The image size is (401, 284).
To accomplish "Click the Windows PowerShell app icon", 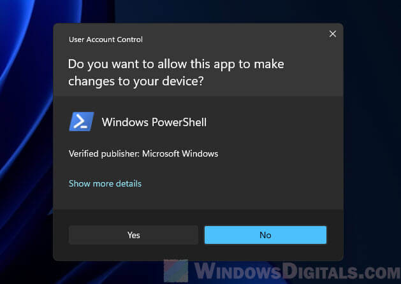I will click(82, 122).
